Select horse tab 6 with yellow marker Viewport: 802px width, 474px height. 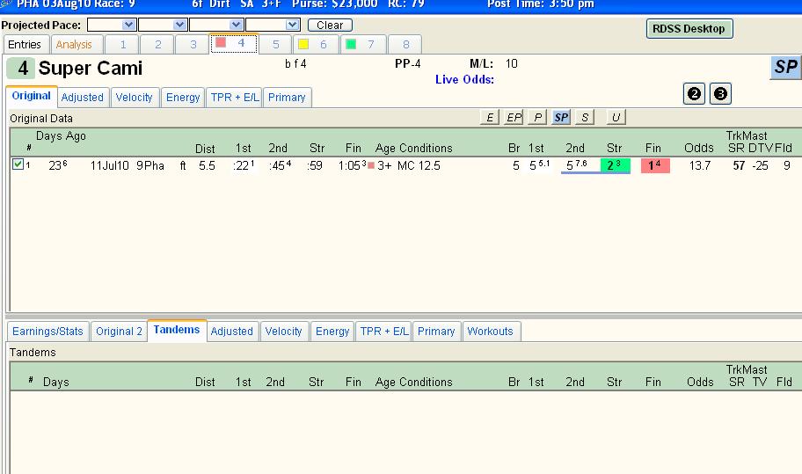click(x=314, y=45)
